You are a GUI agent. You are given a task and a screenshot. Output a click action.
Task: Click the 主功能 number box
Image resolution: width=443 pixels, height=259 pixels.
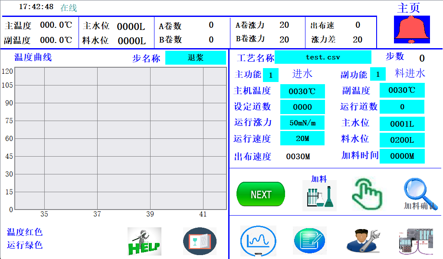271,75
